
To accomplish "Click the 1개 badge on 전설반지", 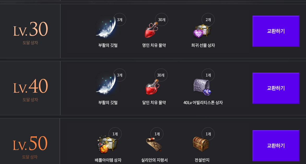I will 208,134.
